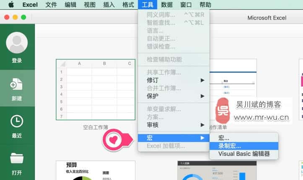Open Visual Basic 编辑器

click(x=243, y=154)
